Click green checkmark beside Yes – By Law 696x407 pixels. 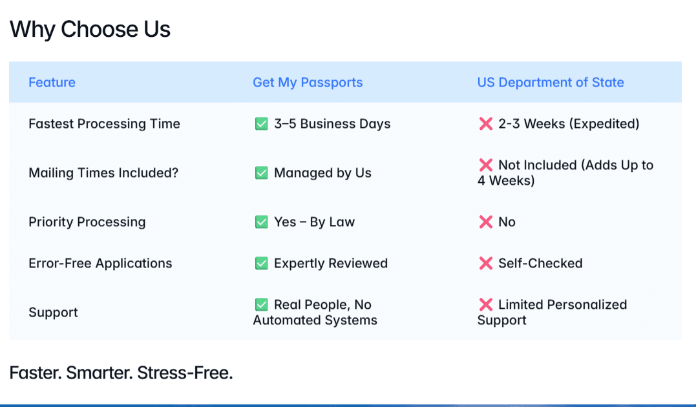click(262, 222)
